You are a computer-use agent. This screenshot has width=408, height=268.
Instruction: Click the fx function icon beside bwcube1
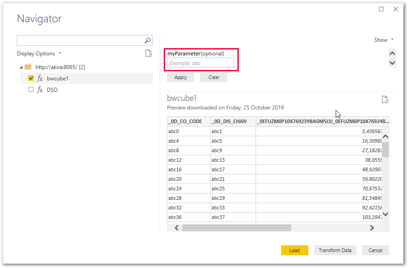(40, 78)
